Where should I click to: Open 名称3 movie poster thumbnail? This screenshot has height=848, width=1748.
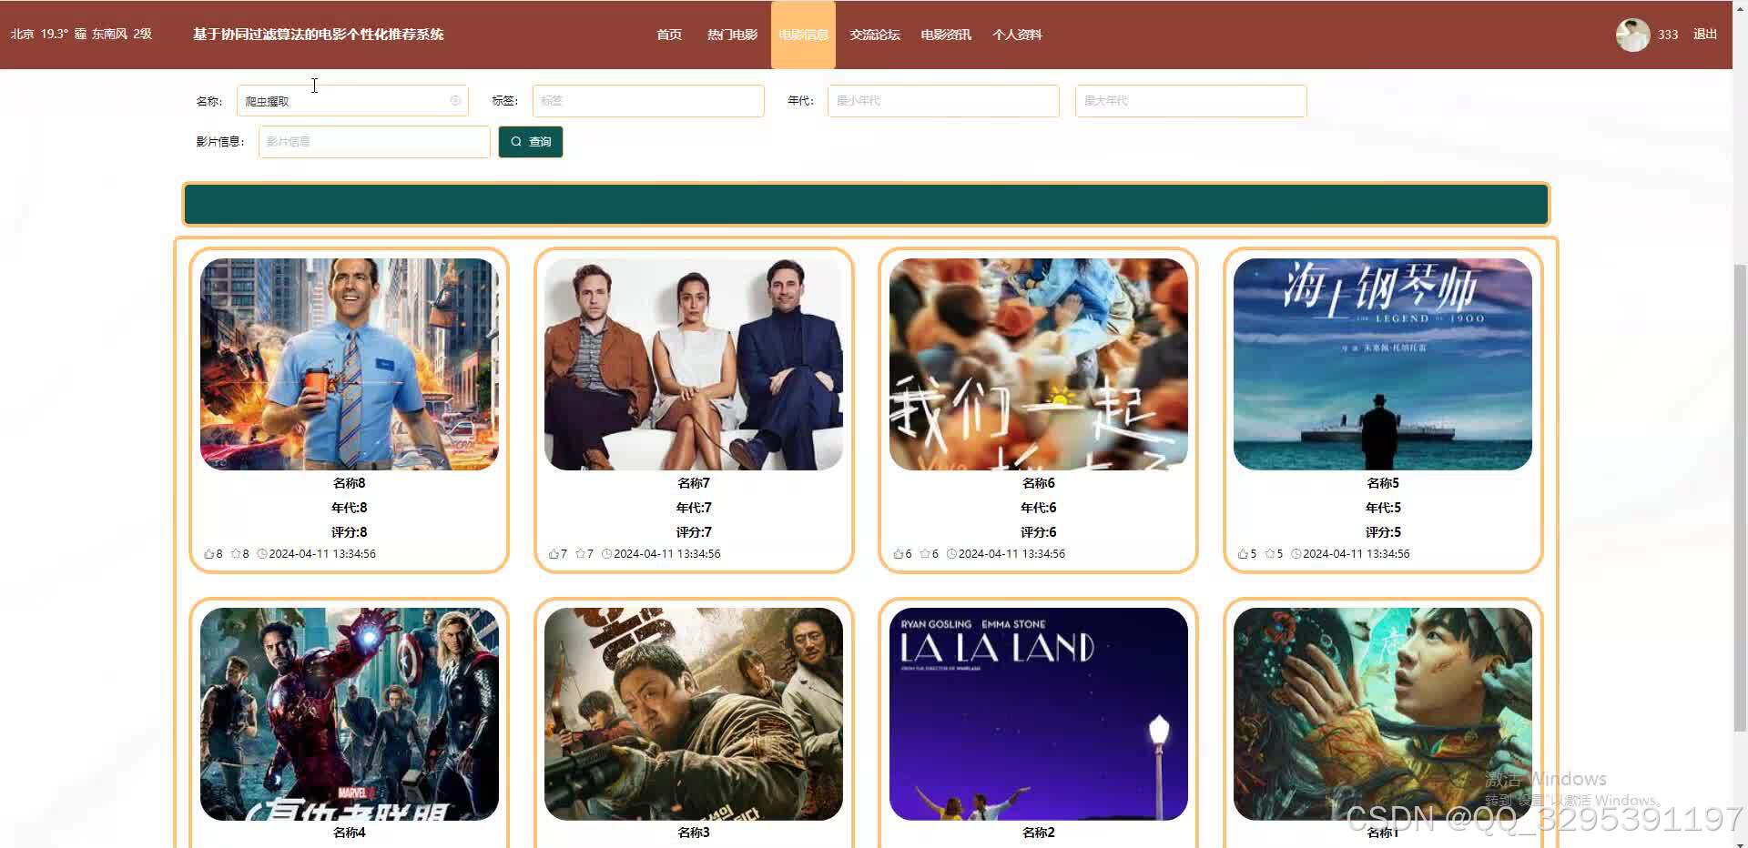coord(694,714)
